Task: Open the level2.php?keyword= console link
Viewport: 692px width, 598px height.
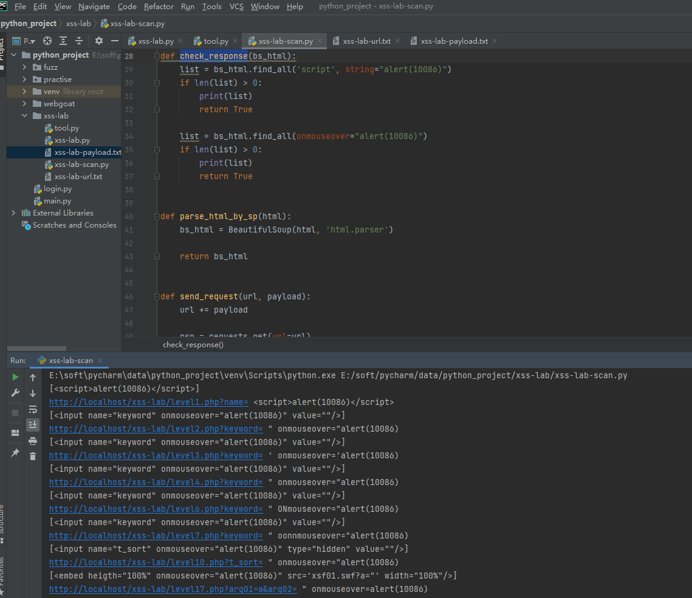Action: (156, 429)
